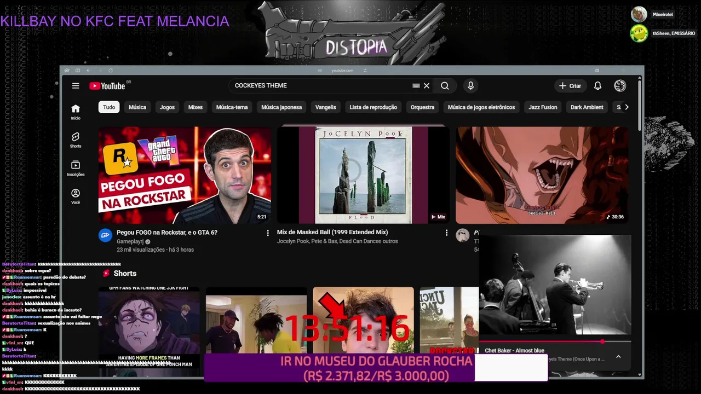Select the Música filter chip
Image resolution: width=701 pixels, height=394 pixels.
coord(137,107)
